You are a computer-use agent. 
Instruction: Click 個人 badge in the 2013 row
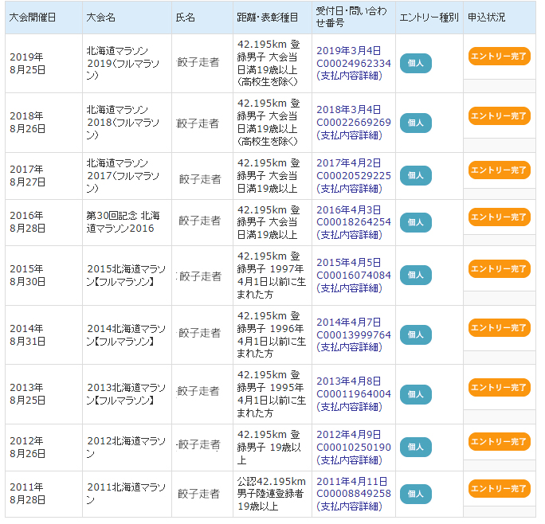tap(416, 395)
